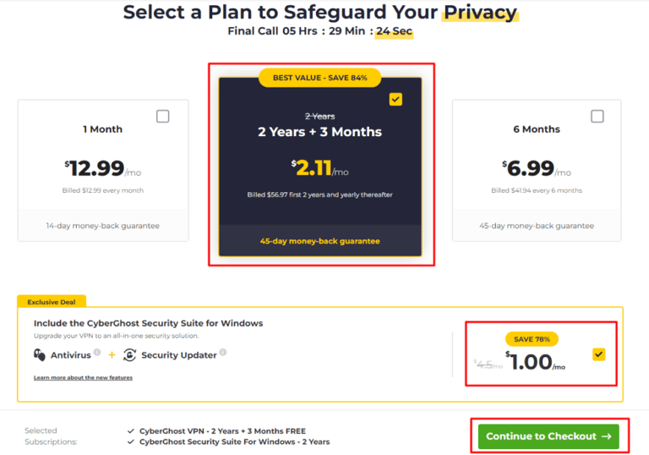649x455 pixels.
Task: Uncheck the Security Suite add-on checkbox
Action: coord(599,354)
